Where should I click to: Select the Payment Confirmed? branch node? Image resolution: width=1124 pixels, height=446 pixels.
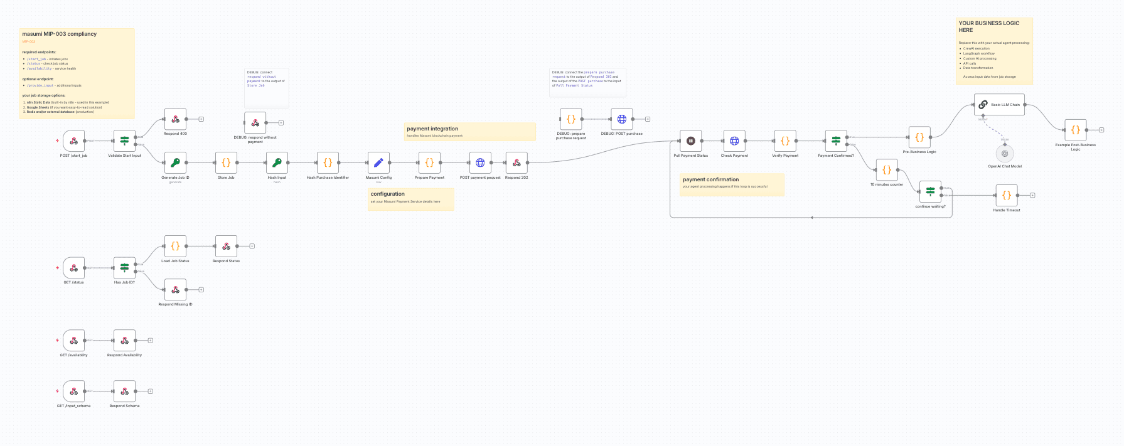coord(836,141)
